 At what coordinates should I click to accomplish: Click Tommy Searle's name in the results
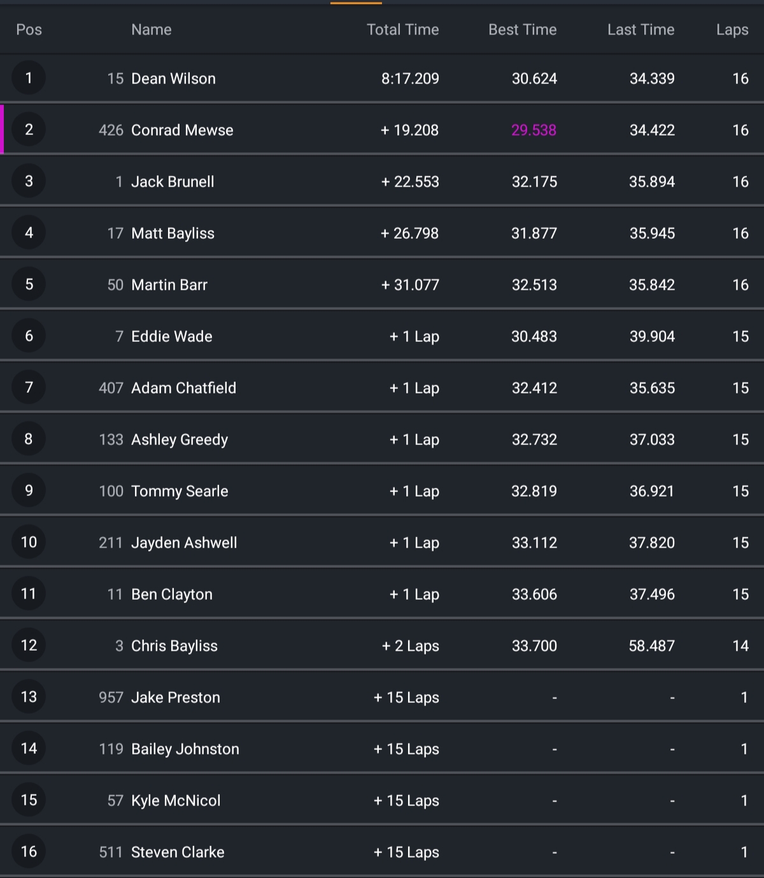click(180, 492)
